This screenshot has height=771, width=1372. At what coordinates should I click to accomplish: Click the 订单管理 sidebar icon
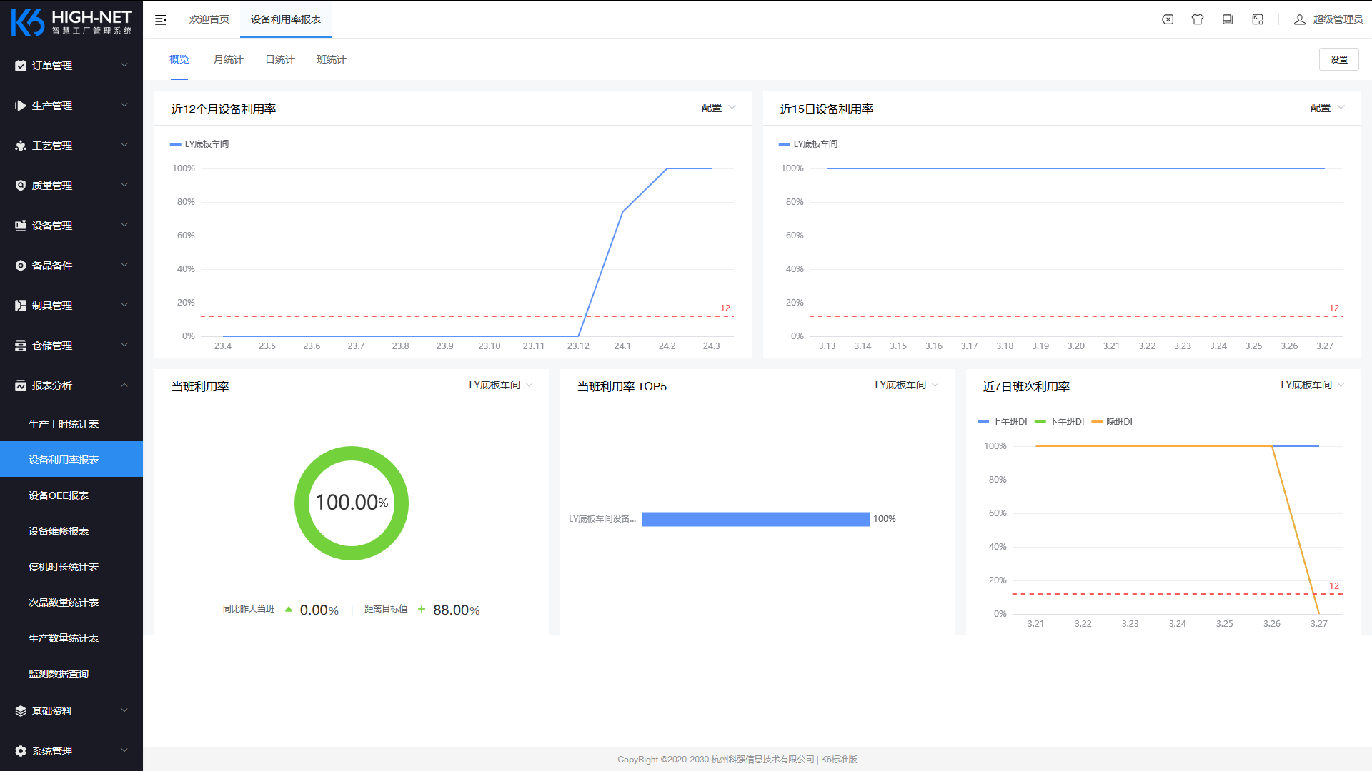tap(21, 66)
